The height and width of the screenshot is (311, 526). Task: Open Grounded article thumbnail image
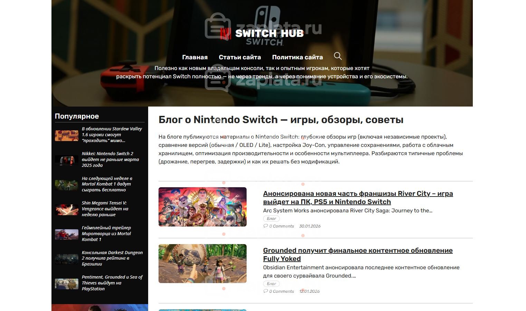[x=202, y=264]
